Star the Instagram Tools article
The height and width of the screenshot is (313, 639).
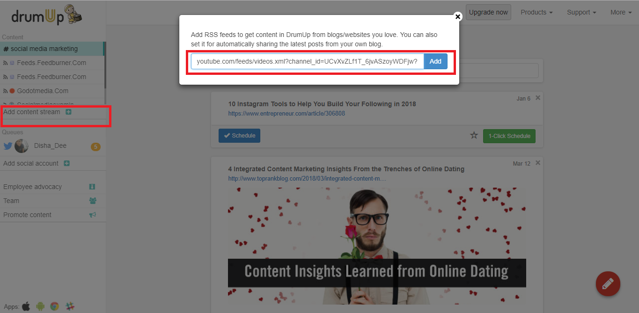point(474,136)
